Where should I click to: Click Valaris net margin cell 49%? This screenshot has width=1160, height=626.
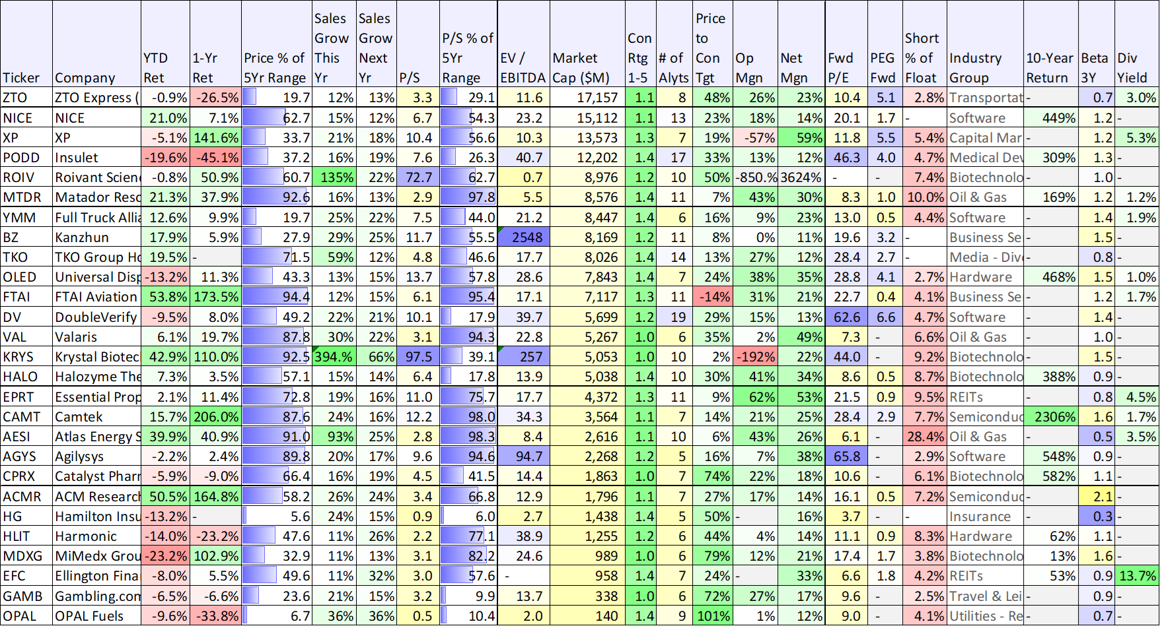point(801,337)
